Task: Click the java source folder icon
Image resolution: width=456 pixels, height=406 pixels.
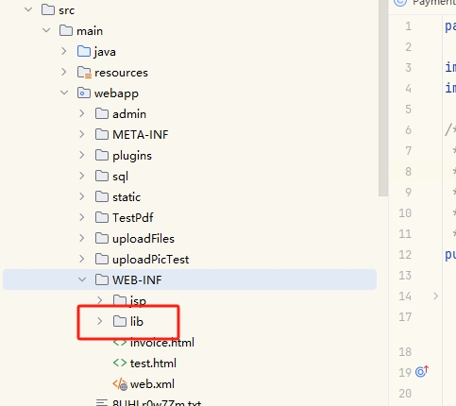Action: pyautogui.click(x=84, y=51)
